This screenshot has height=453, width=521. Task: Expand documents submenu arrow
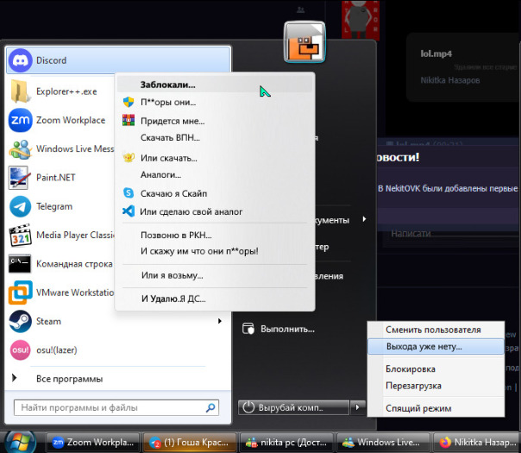tap(364, 219)
